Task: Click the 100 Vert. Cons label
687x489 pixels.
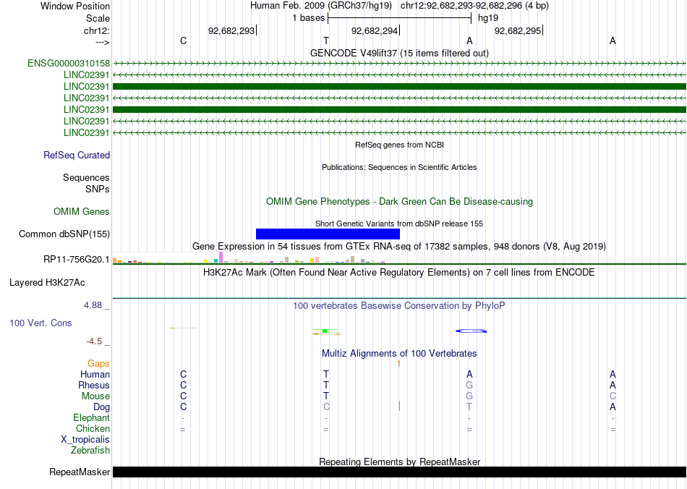Action: [x=40, y=323]
